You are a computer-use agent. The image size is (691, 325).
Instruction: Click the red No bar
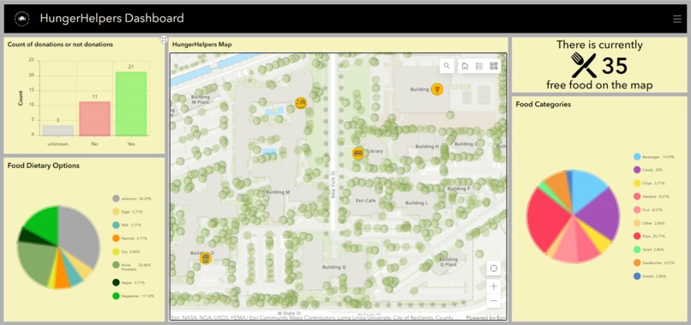point(94,118)
